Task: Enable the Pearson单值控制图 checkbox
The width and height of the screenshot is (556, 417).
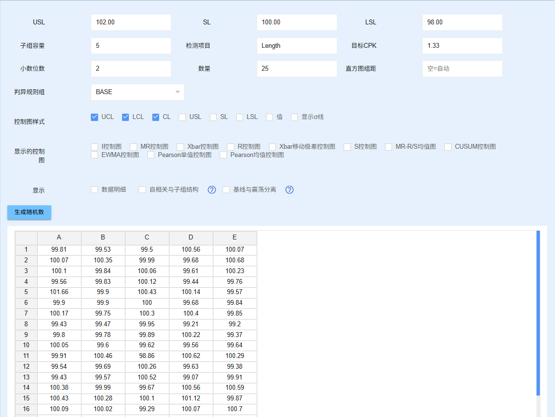Action: [x=151, y=155]
